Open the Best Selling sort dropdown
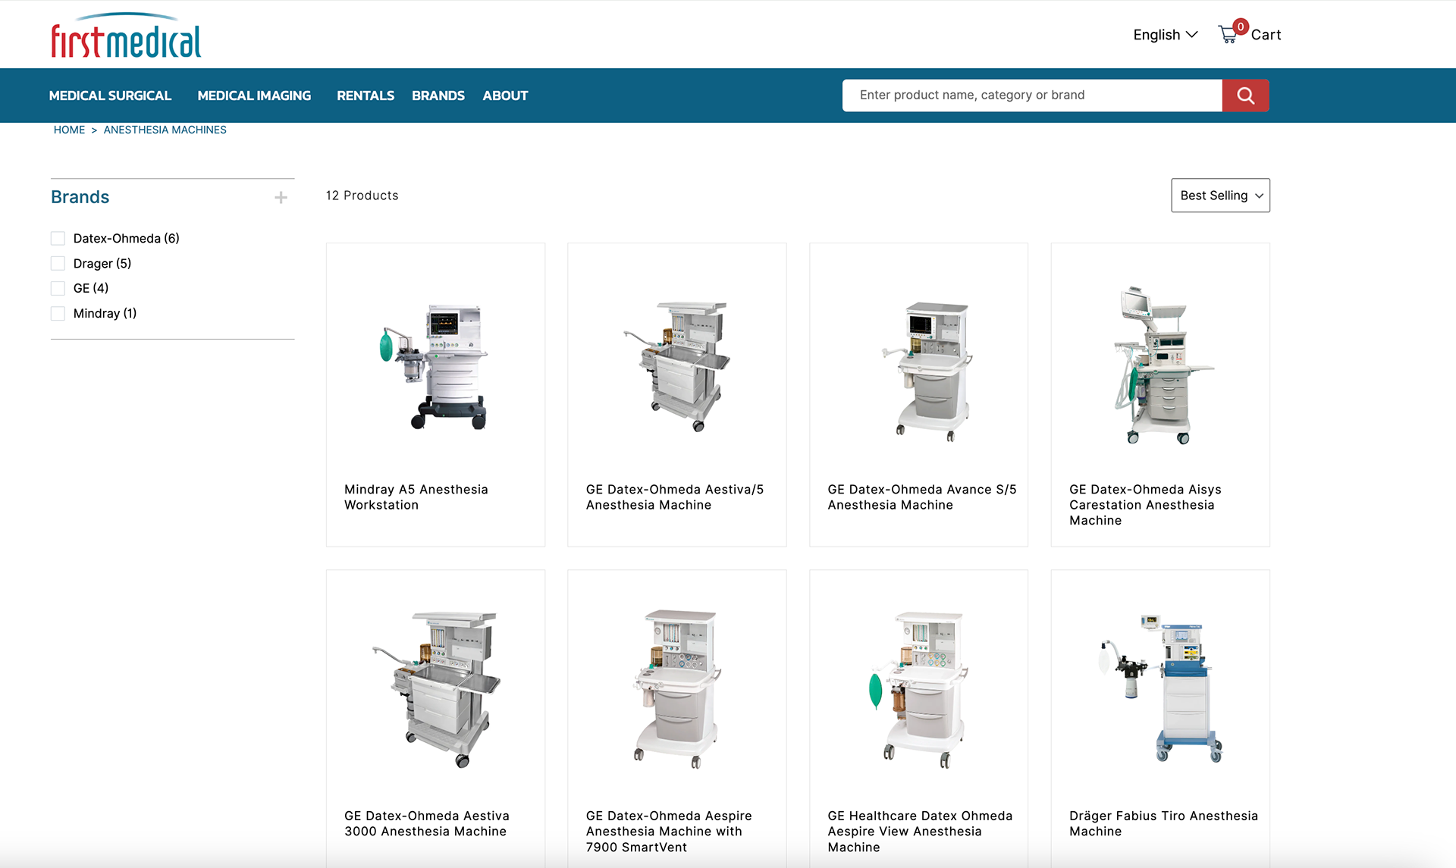The width and height of the screenshot is (1456, 868). tap(1219, 196)
